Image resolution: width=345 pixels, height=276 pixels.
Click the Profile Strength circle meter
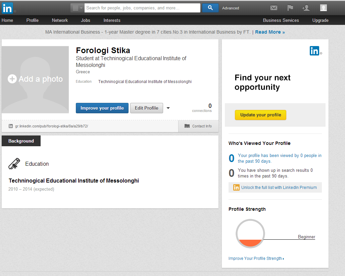click(x=250, y=233)
